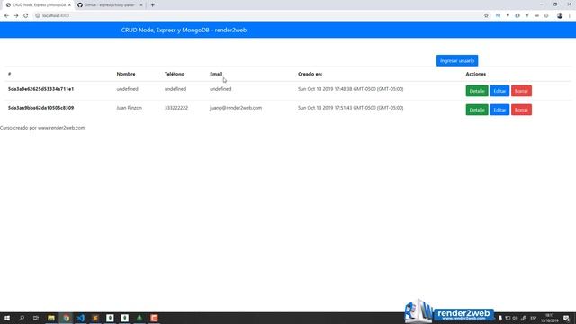Screen dimensions: 576x324
Task: Open the Windows Start menu
Action: (x=7, y=318)
